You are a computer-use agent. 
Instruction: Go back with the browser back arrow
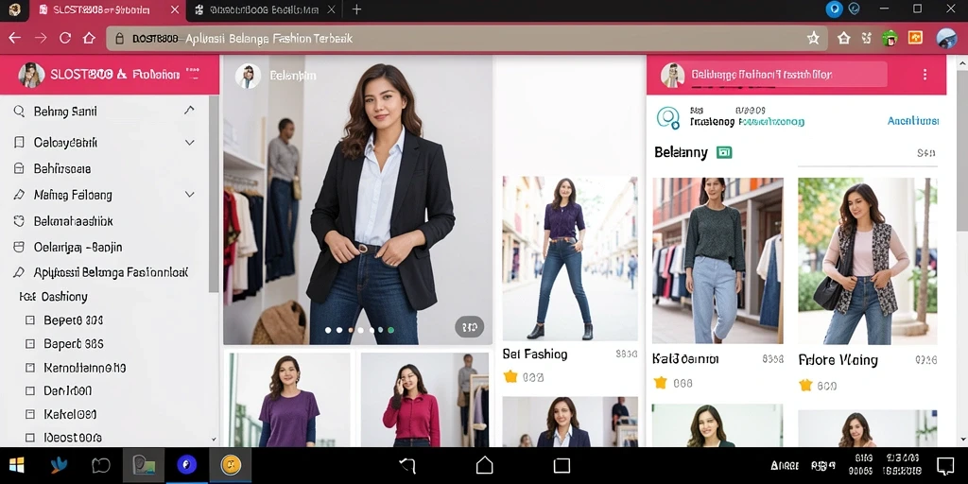point(15,38)
